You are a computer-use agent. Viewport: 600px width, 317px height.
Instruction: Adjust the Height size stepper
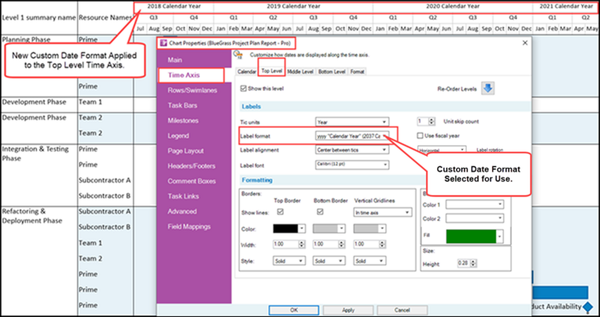tap(474, 264)
